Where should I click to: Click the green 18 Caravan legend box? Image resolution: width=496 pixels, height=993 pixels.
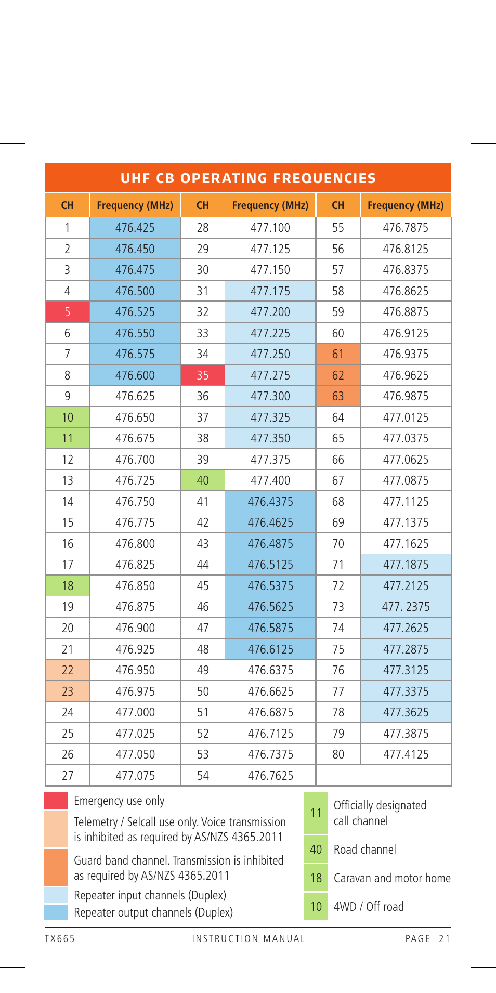pyautogui.click(x=316, y=878)
